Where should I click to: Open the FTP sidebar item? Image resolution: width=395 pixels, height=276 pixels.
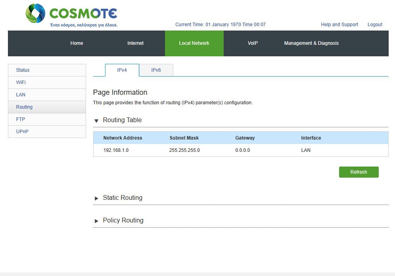click(47, 119)
